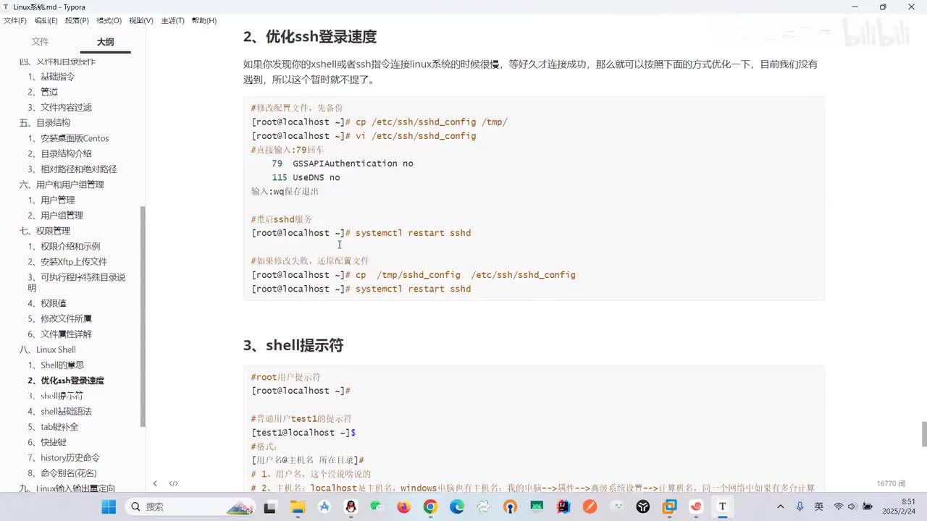Open IntelliJ IDEA from the taskbar
The image size is (927, 521).
click(563, 507)
